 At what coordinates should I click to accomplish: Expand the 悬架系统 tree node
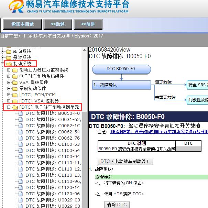2,57
